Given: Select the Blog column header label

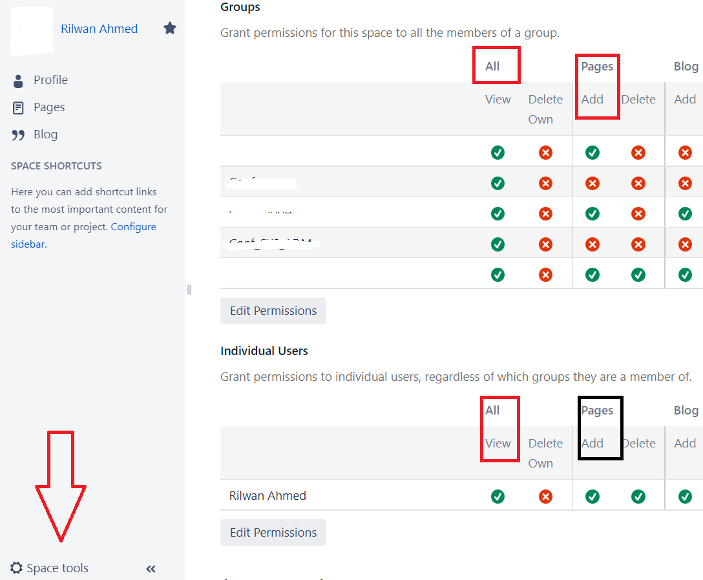Looking at the screenshot, I should 686,66.
